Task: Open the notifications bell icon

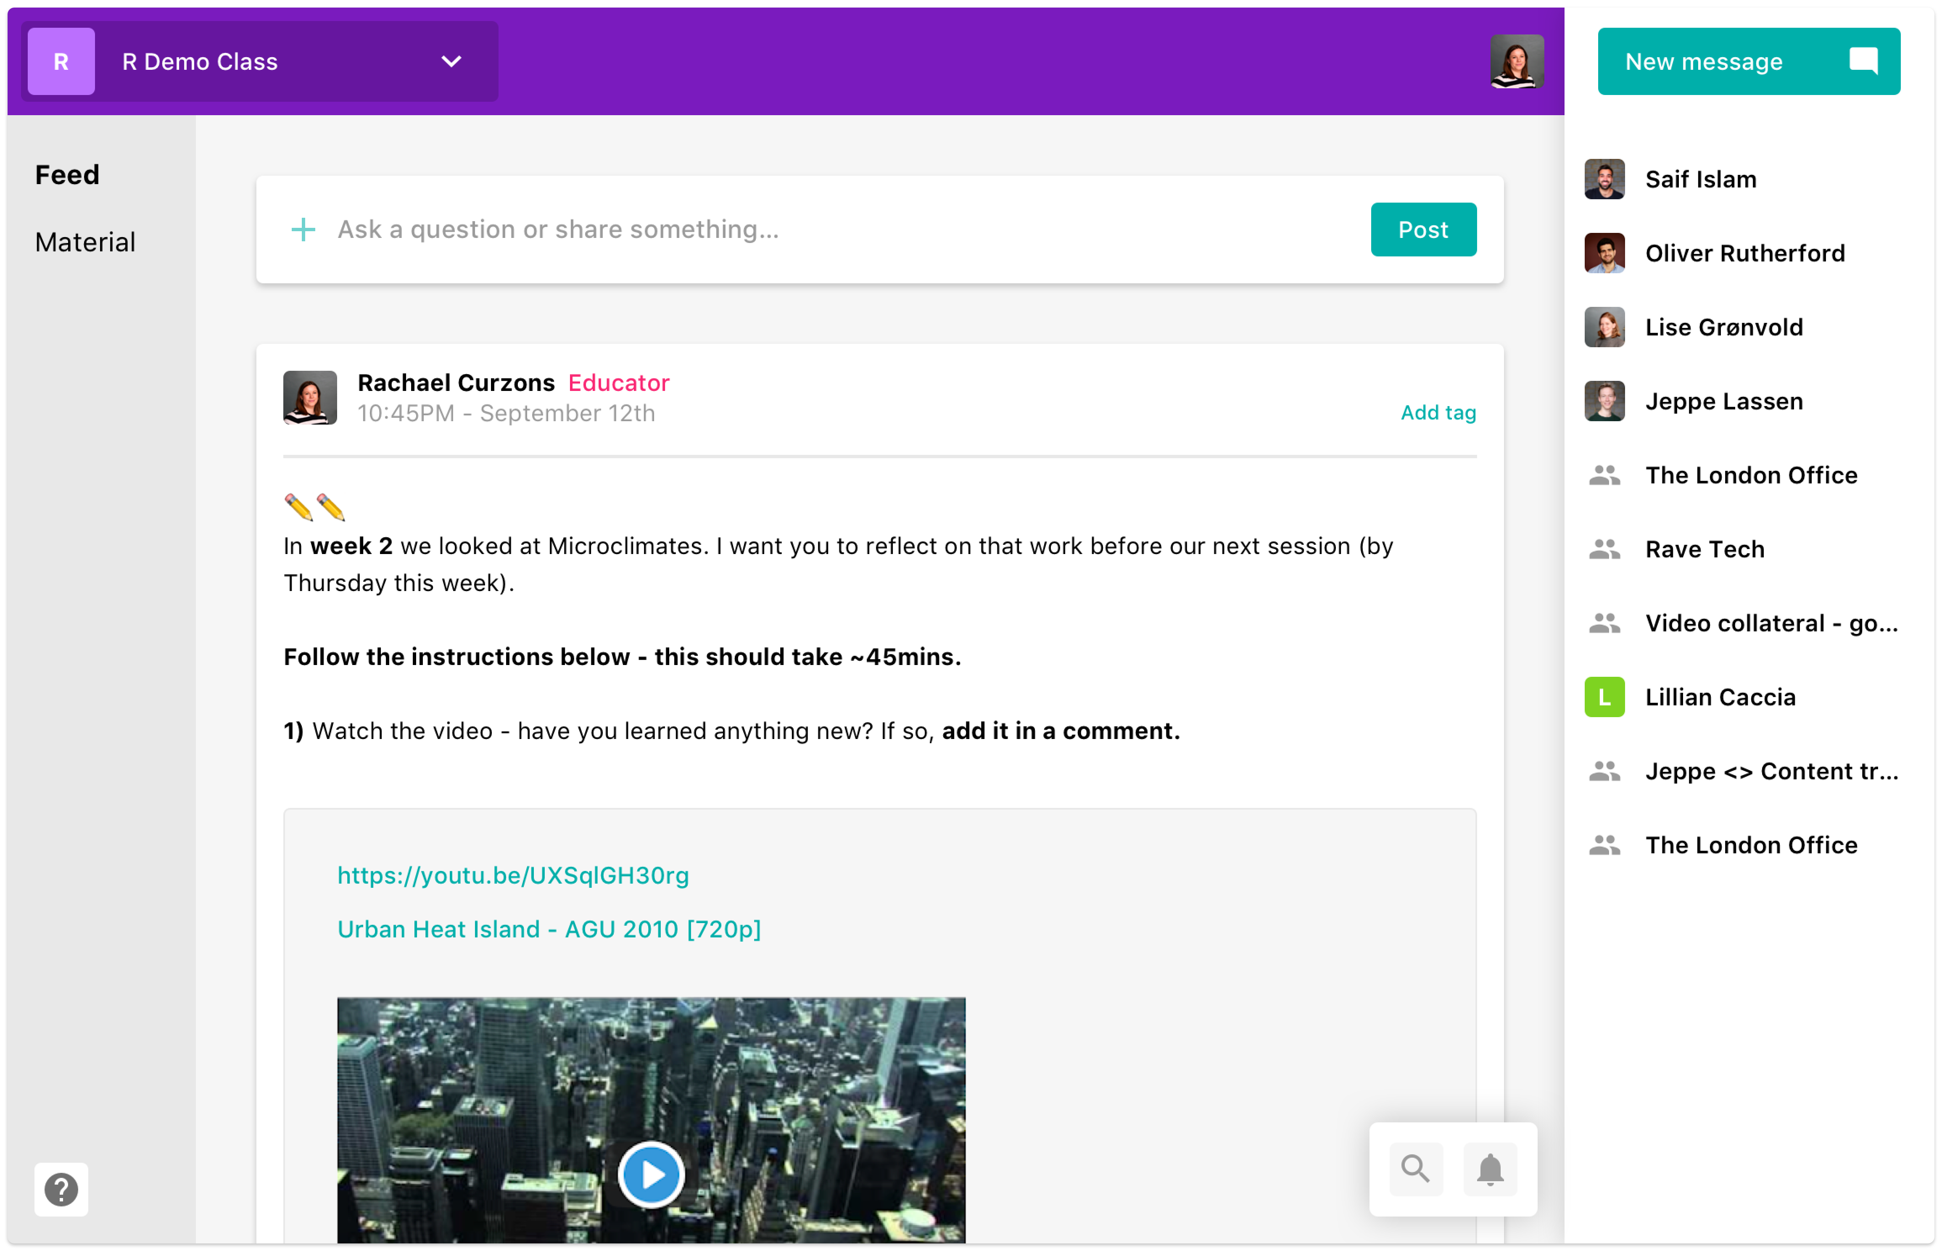Action: click(x=1490, y=1169)
